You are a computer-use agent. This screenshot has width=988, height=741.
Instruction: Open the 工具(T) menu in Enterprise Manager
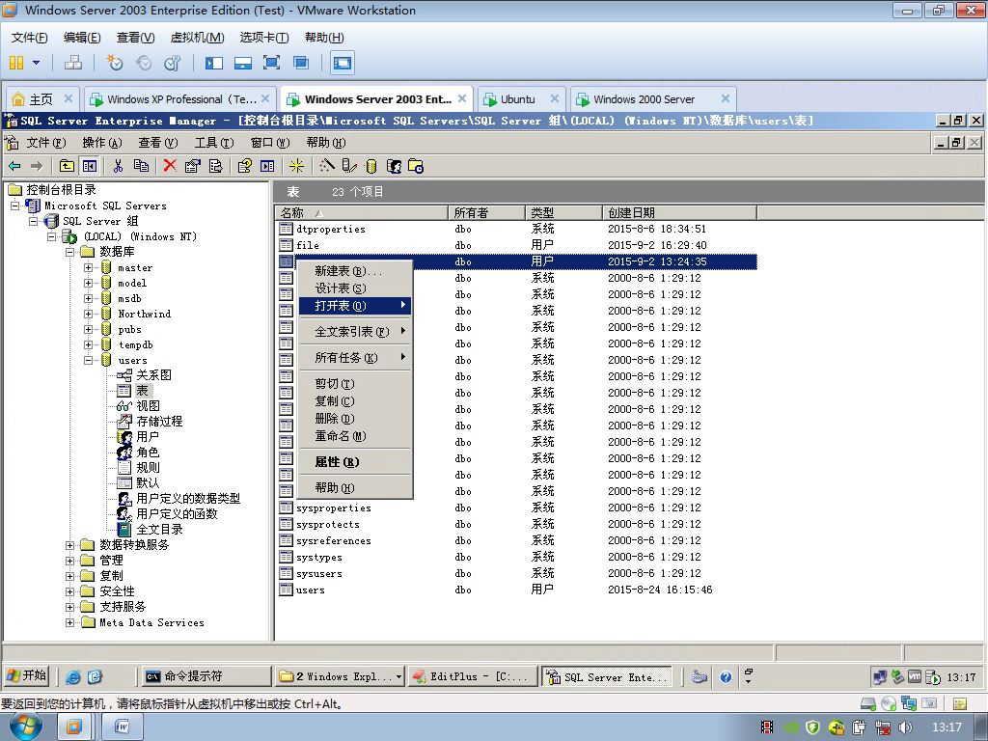pyautogui.click(x=214, y=143)
